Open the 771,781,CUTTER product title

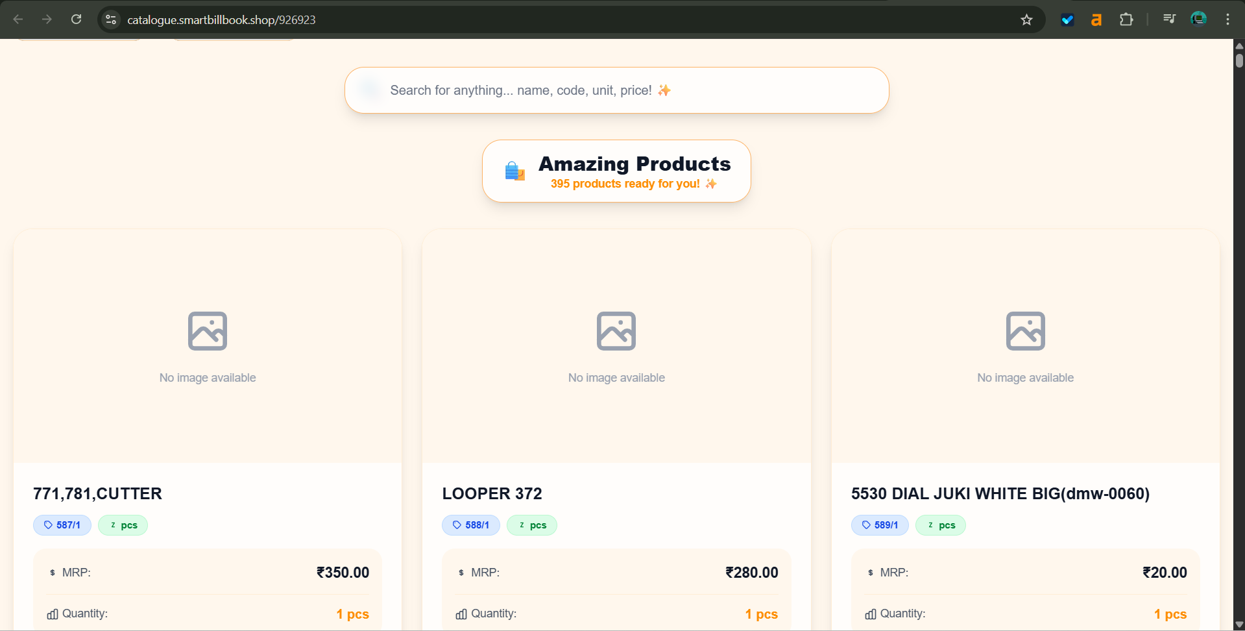pos(97,493)
